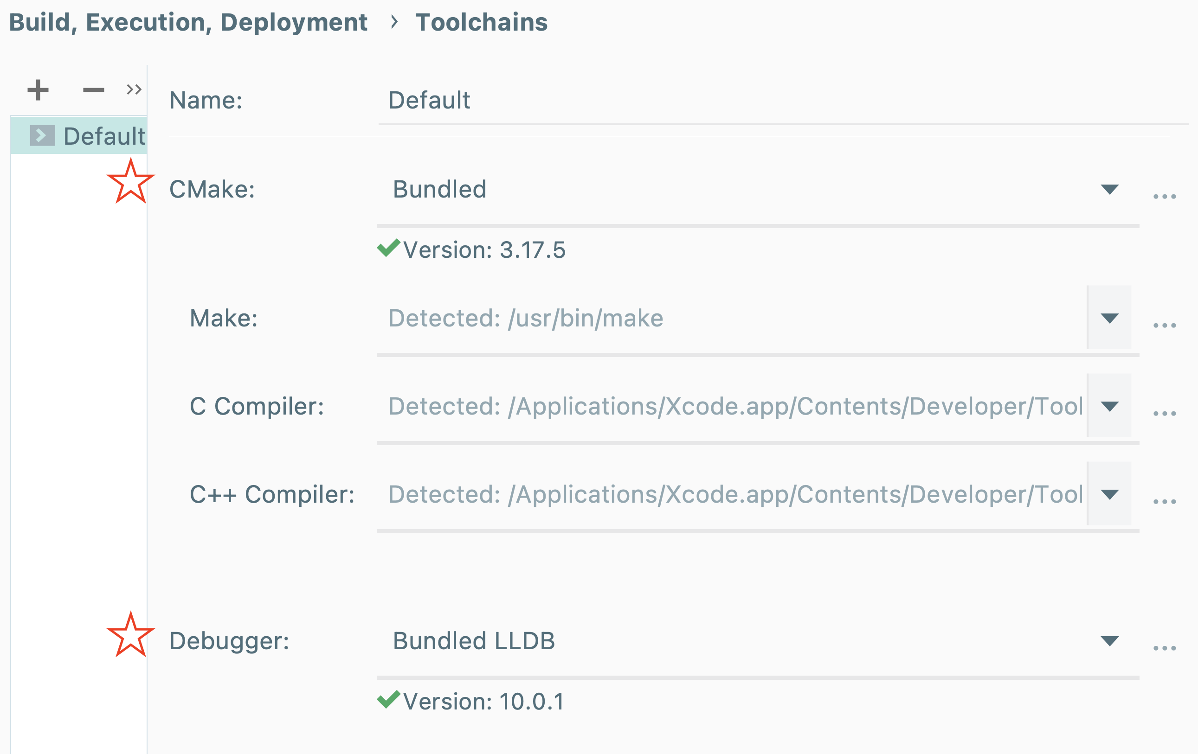Click Build, Execution, Deployment breadcrumb
This screenshot has height=754, width=1198.
188,22
